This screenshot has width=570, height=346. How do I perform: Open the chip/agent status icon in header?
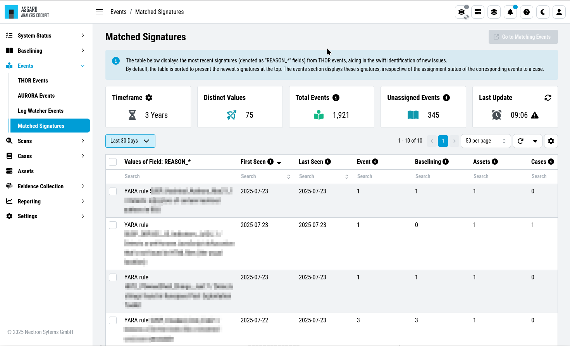pyautogui.click(x=462, y=12)
